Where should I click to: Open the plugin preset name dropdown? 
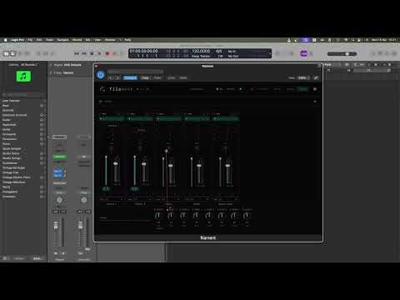click(135, 72)
